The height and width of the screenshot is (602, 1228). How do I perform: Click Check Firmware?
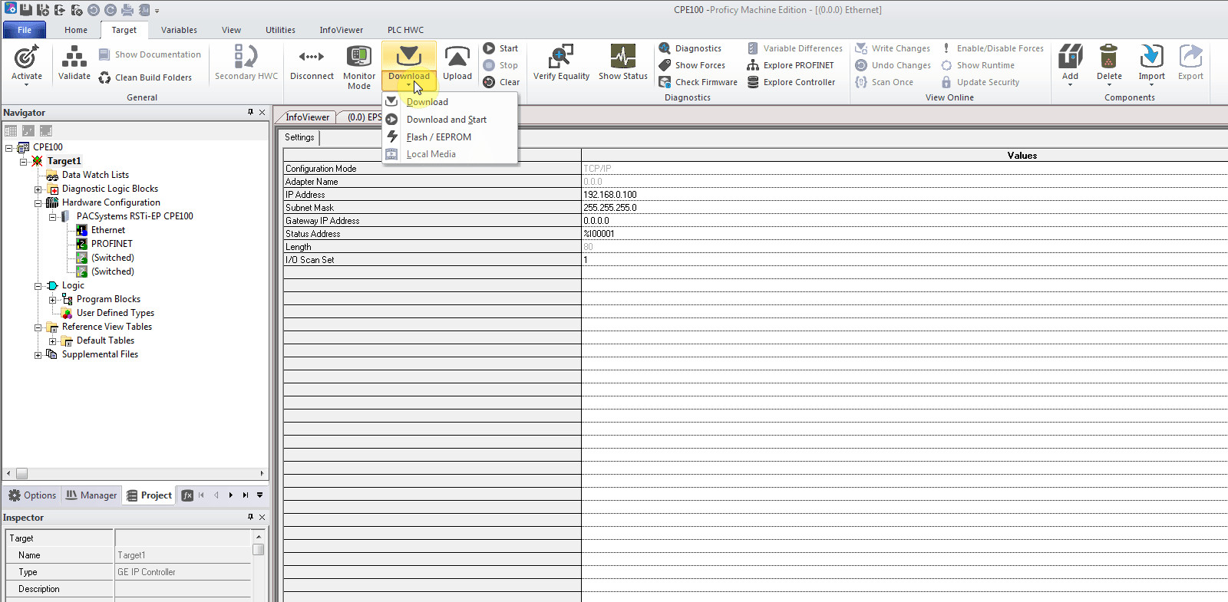coord(698,82)
